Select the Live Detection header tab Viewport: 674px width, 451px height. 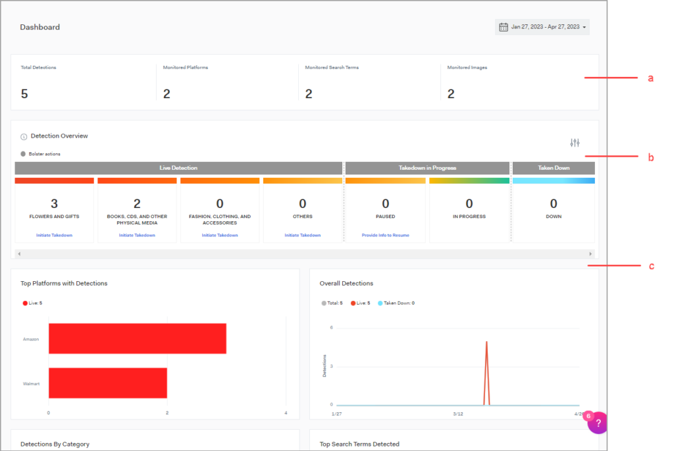click(x=178, y=168)
